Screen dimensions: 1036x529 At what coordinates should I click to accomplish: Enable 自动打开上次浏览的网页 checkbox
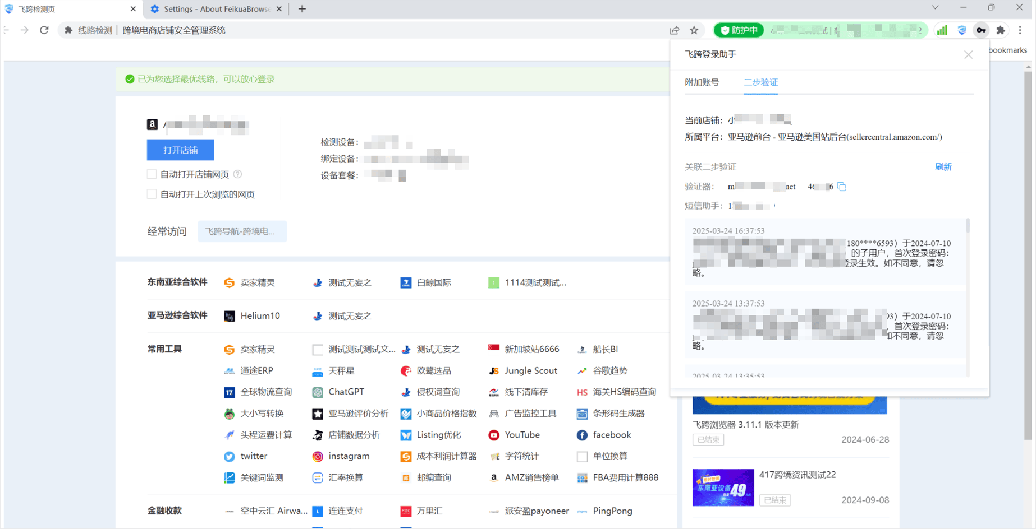click(152, 194)
